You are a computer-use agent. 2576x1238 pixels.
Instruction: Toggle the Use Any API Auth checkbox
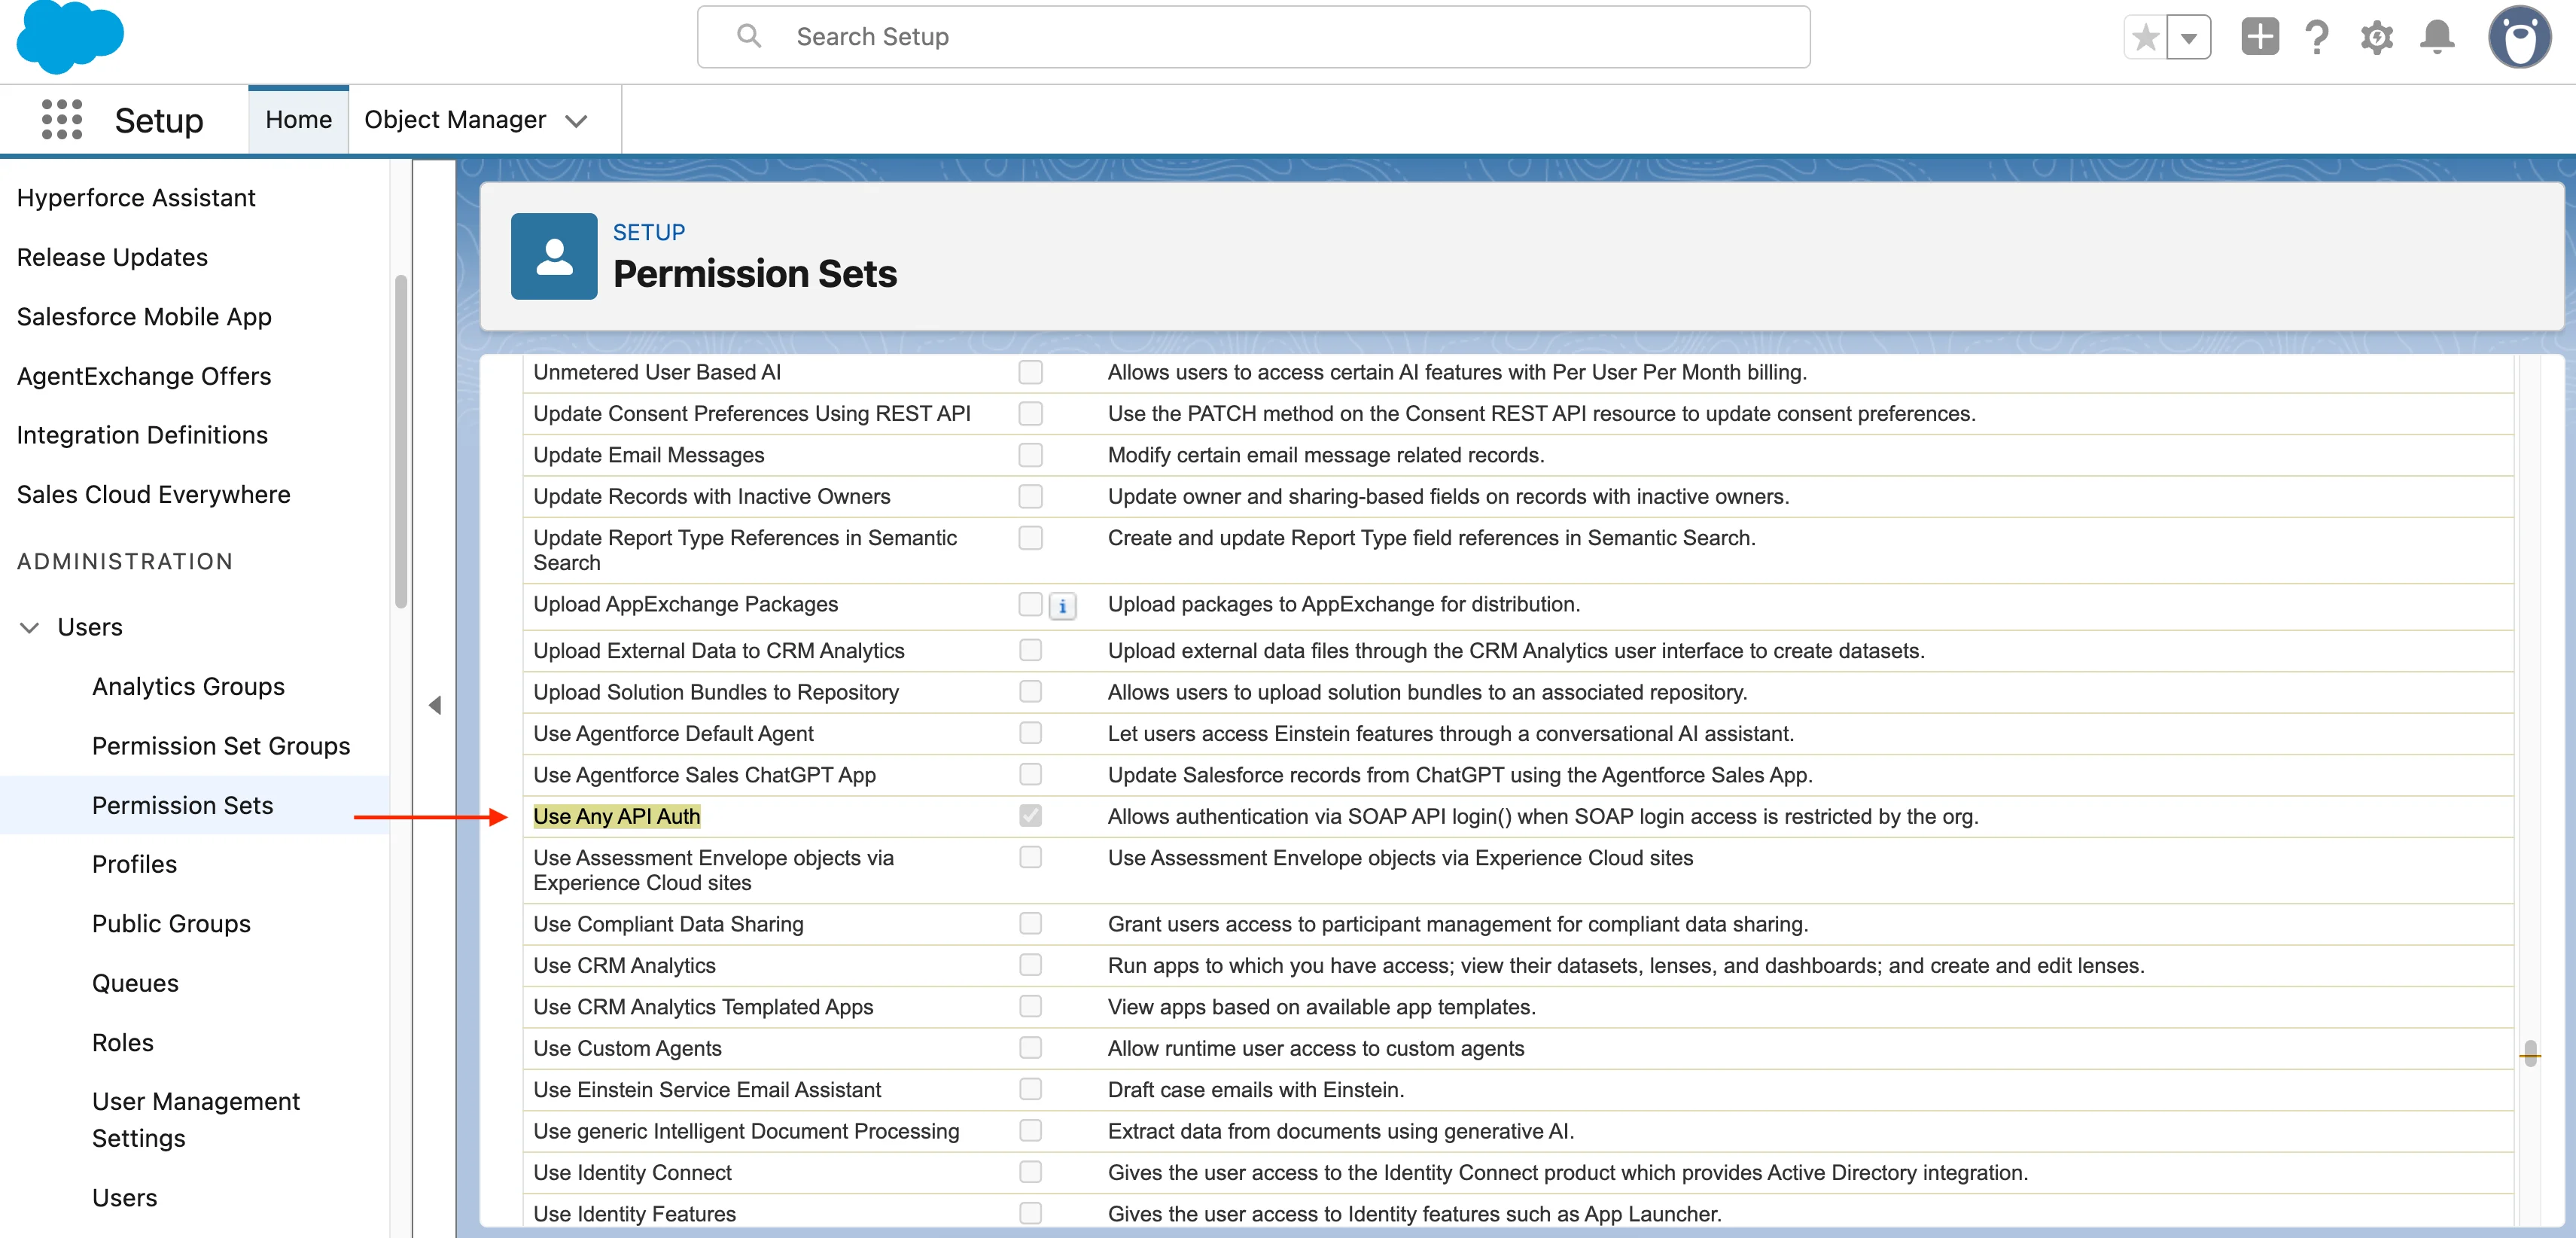pos(1030,816)
